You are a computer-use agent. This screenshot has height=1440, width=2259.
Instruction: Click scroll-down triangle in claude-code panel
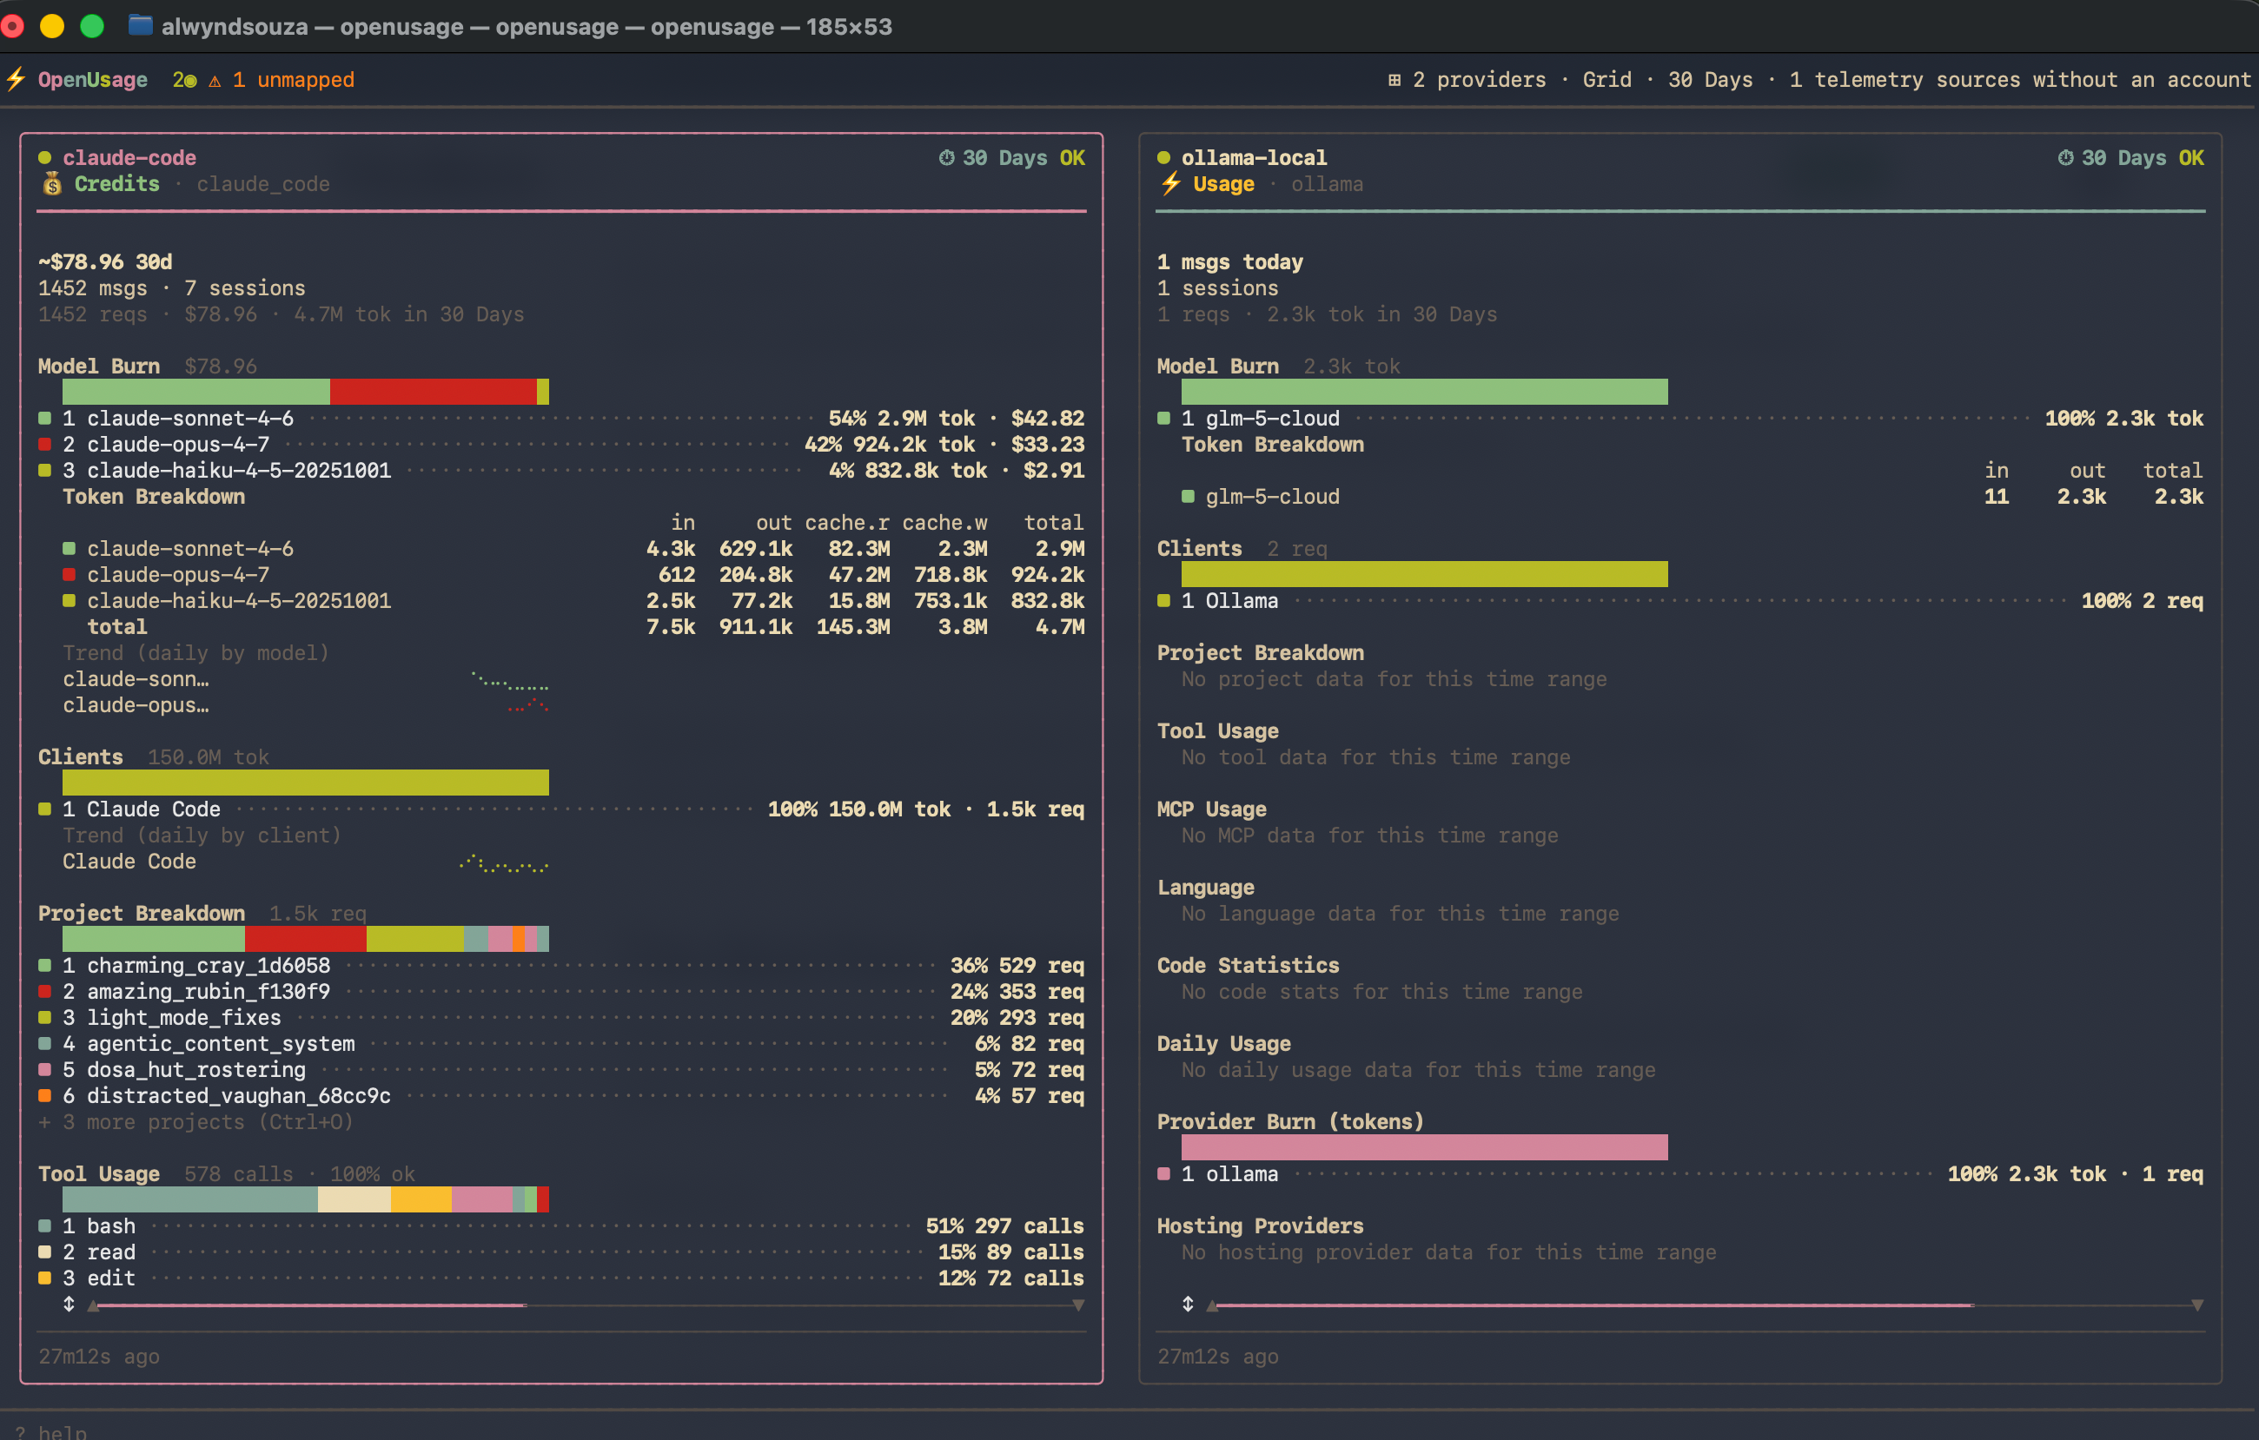pyautogui.click(x=1078, y=1305)
